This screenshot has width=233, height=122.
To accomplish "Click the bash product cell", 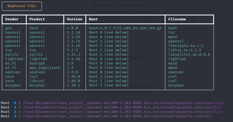I will pos(34,28).
